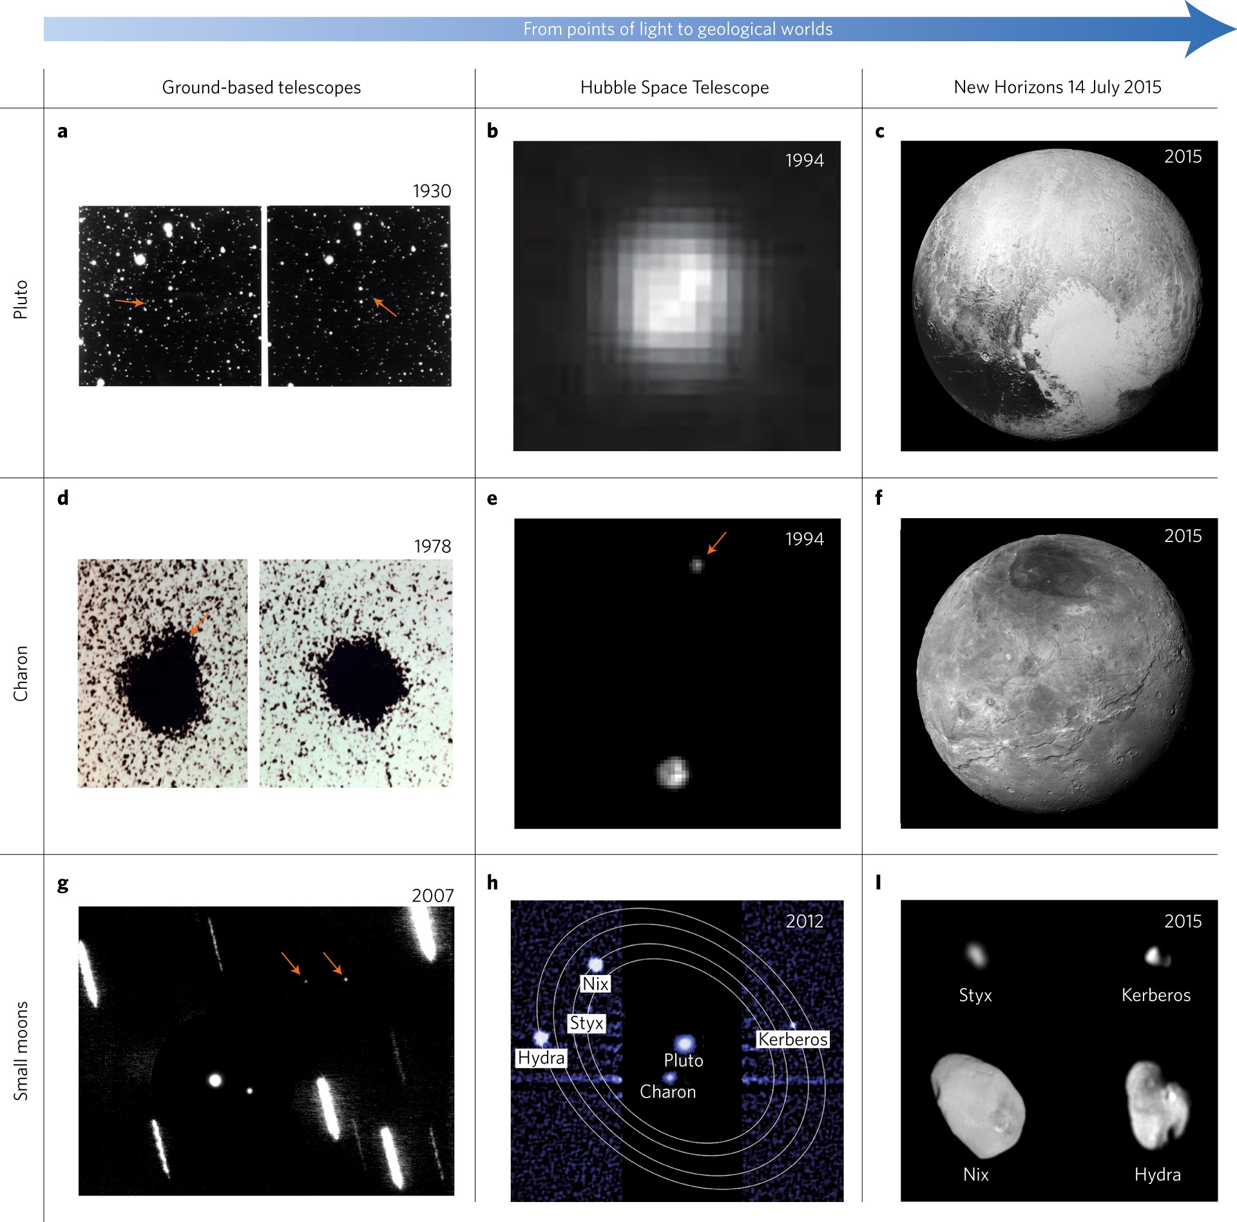Click the Ground-based telescopes column header
The image size is (1237, 1222).
tap(261, 88)
